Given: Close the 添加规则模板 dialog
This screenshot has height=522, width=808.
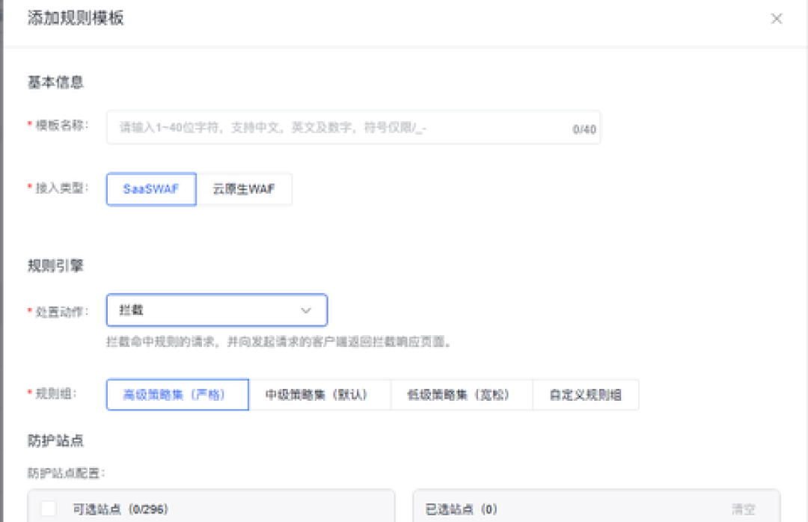Looking at the screenshot, I should pyautogui.click(x=776, y=19).
